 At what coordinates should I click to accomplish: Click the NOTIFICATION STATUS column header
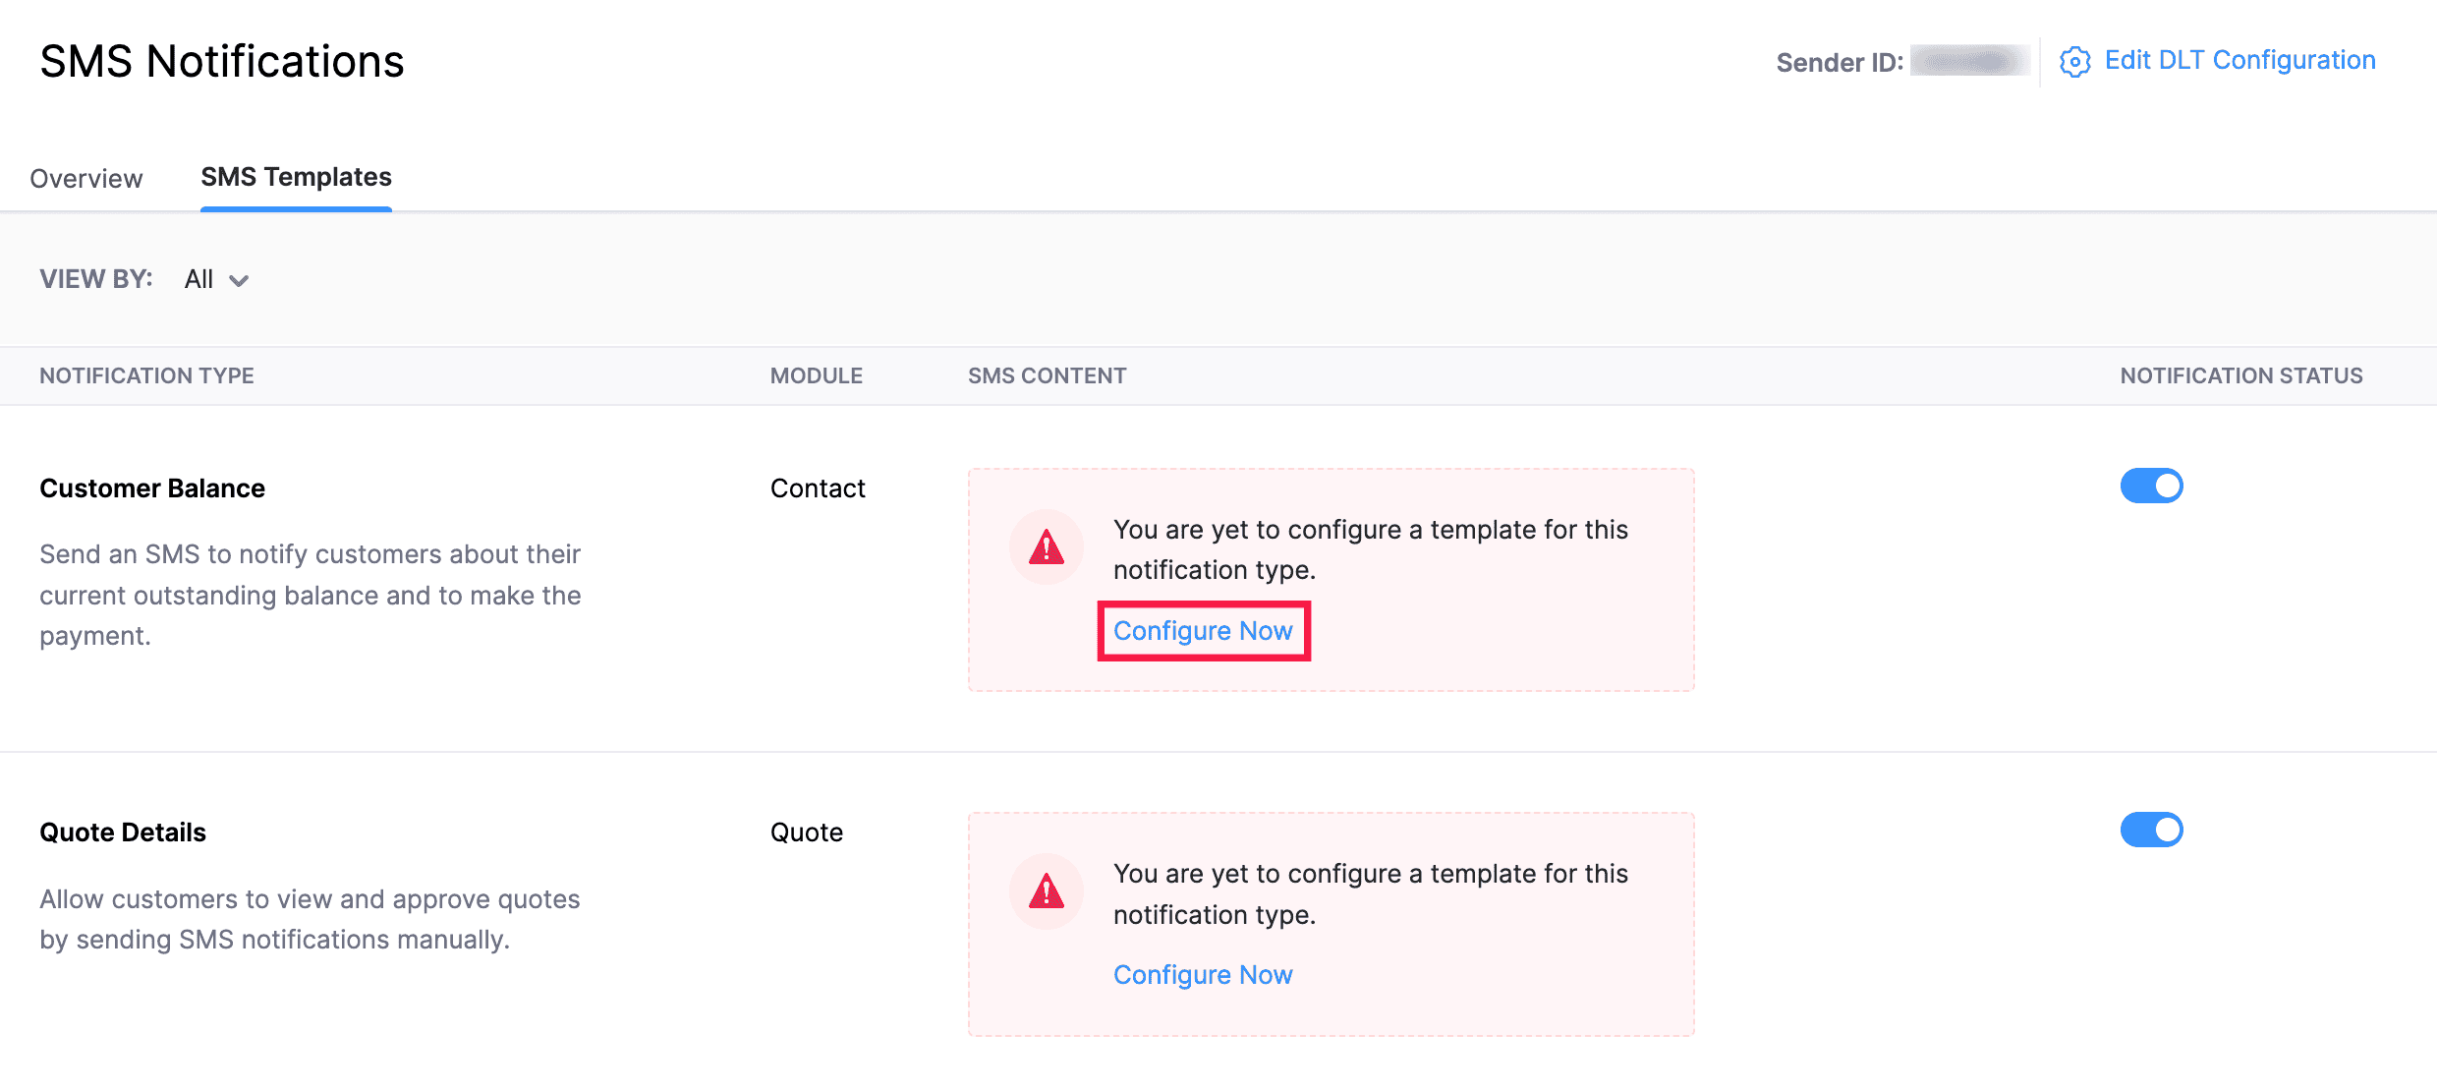pos(2240,375)
